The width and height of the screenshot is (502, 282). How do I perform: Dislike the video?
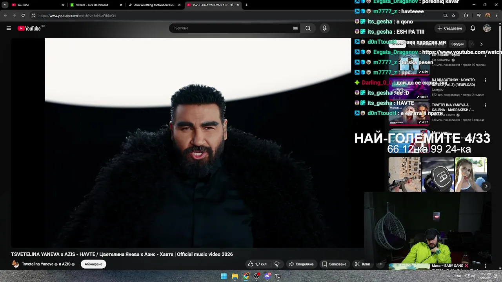(277, 264)
